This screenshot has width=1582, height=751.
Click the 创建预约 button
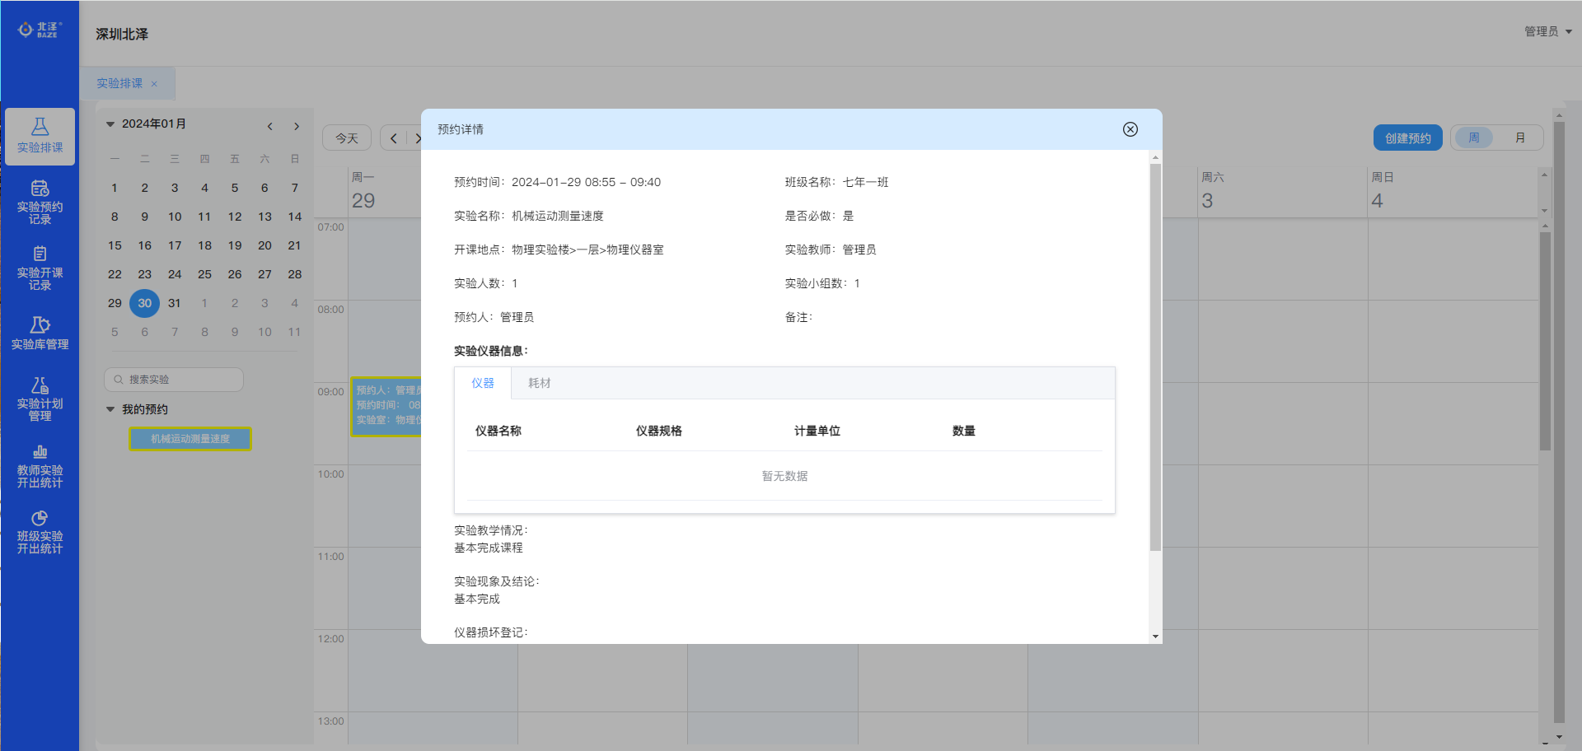click(x=1407, y=138)
